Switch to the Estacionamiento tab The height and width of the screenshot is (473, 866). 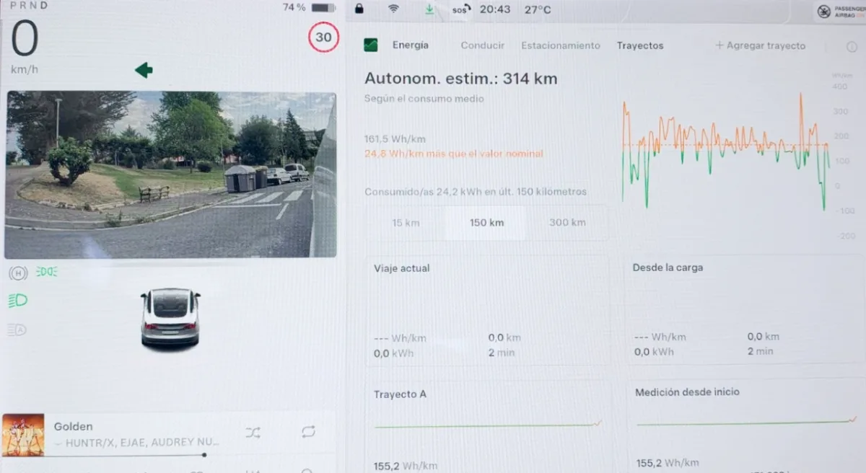(x=561, y=45)
